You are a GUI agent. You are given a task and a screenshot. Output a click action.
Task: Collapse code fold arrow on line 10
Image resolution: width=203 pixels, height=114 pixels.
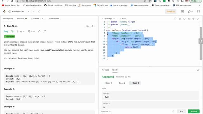pos(107,41)
